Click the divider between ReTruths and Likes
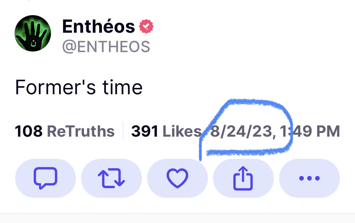355x223 pixels. click(x=123, y=131)
